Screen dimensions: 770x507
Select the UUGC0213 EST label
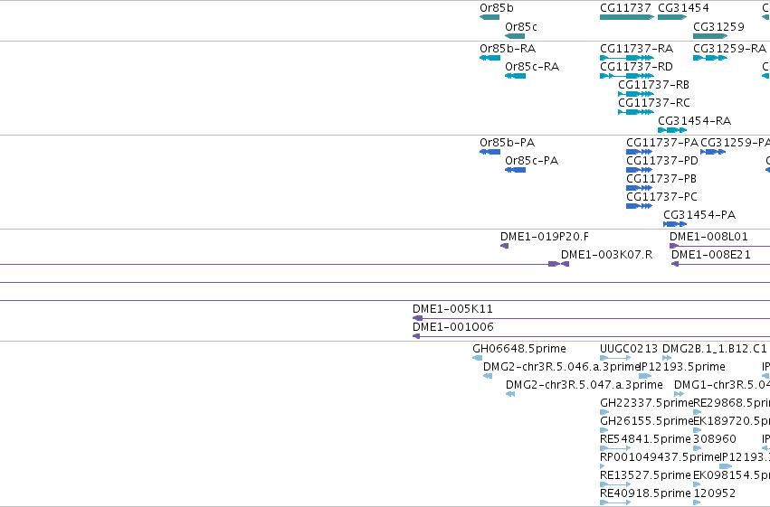tap(629, 349)
